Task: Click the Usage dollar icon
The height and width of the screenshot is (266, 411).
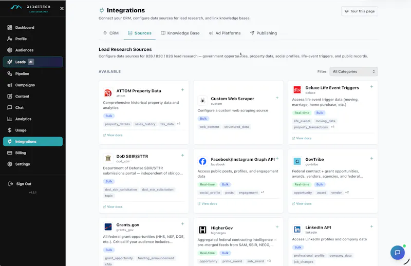Action: coord(10,130)
